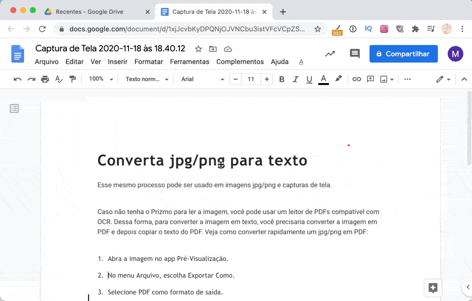Show document outline icon at left
The image size is (472, 301).
[x=14, y=108]
